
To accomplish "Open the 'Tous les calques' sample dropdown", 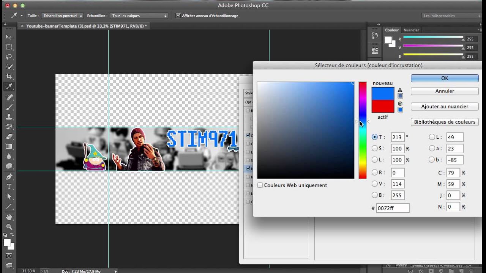I will coord(139,16).
